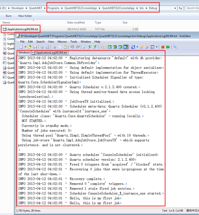
Task: Click the Undo arrow icon
Action: pyautogui.click(x=72, y=47)
